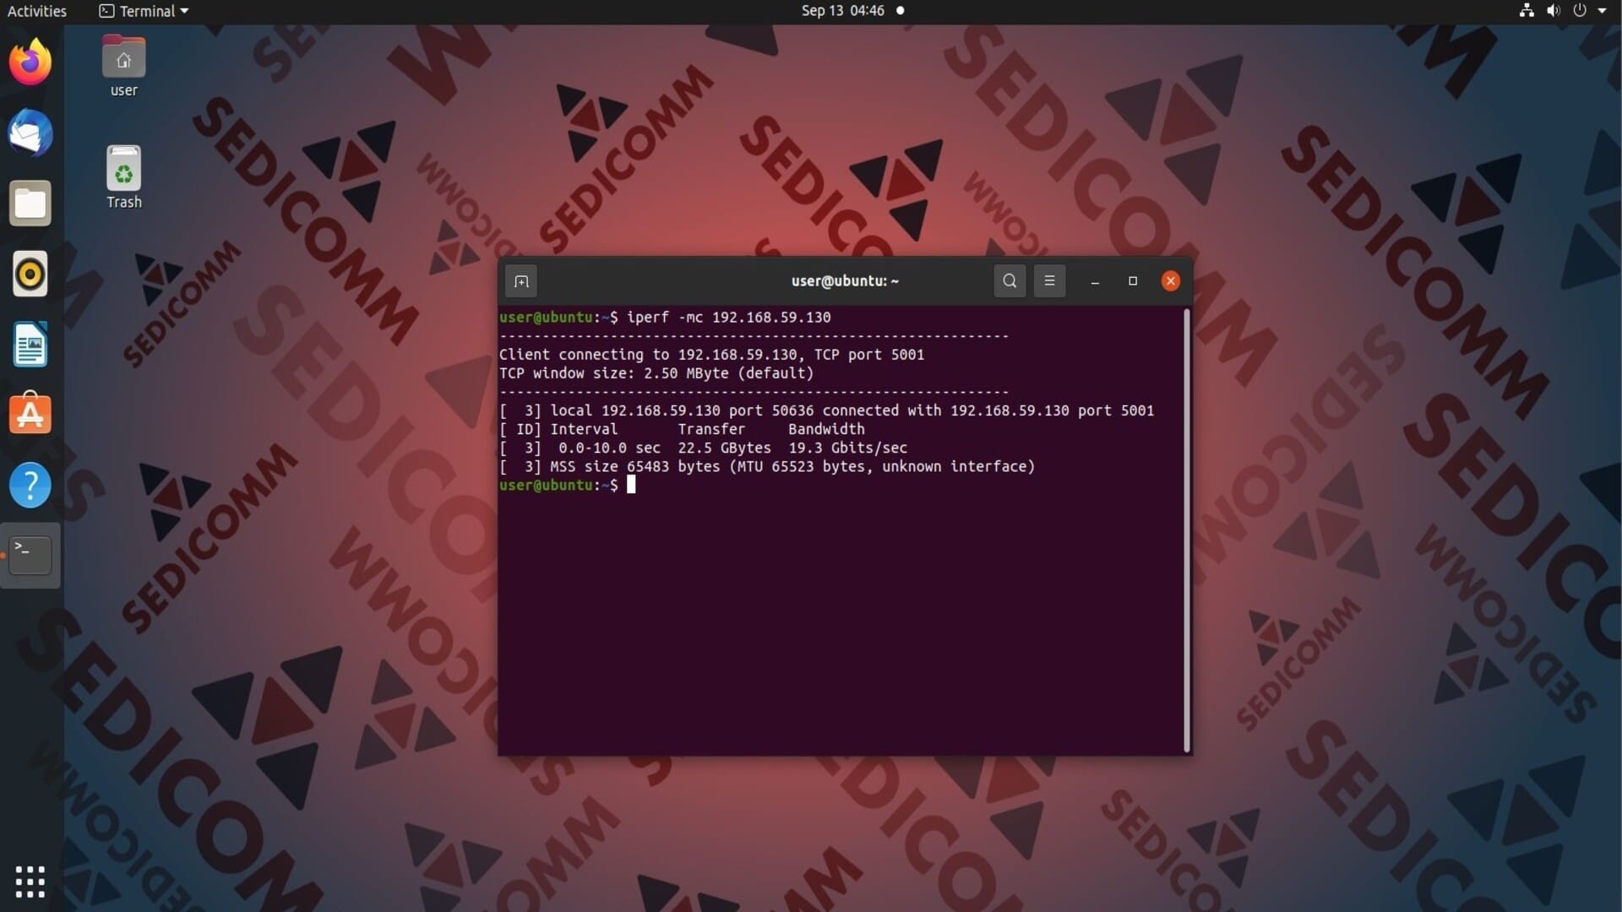Select the Trash desktop icon
The image size is (1622, 912).
pyautogui.click(x=124, y=177)
